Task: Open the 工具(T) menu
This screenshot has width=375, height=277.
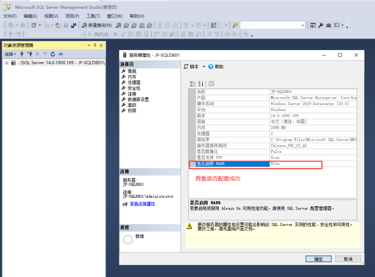Action: [x=93, y=16]
